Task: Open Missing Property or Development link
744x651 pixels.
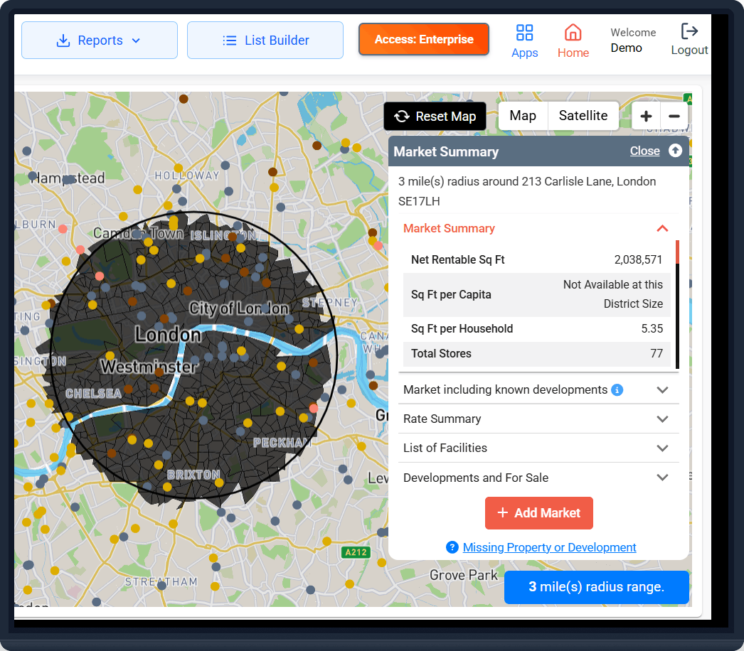Action: [549, 547]
